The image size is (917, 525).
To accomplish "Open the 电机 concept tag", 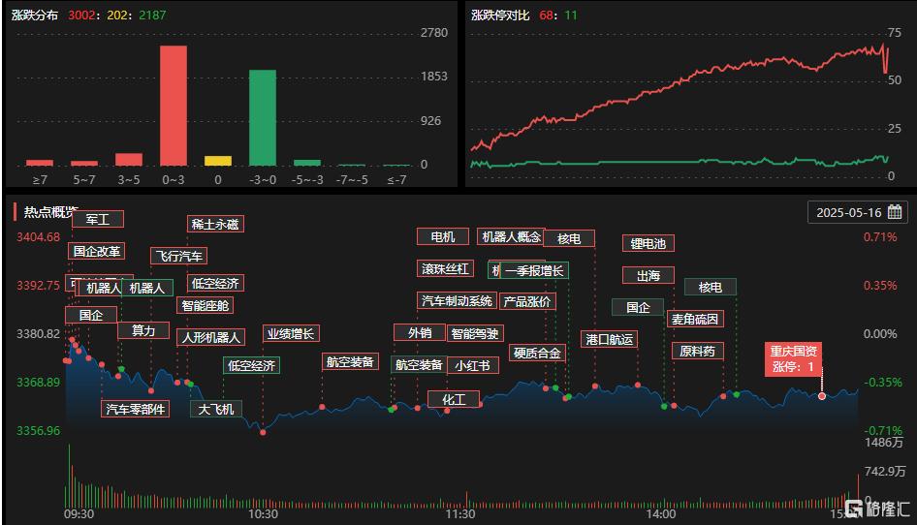I will click(443, 236).
